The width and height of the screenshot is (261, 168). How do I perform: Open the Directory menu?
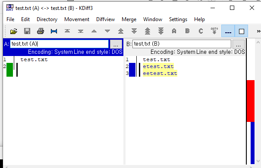pos(47,19)
